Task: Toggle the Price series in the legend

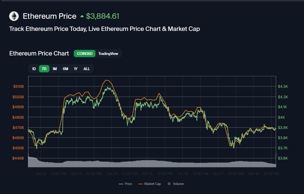Action: pyautogui.click(x=126, y=184)
